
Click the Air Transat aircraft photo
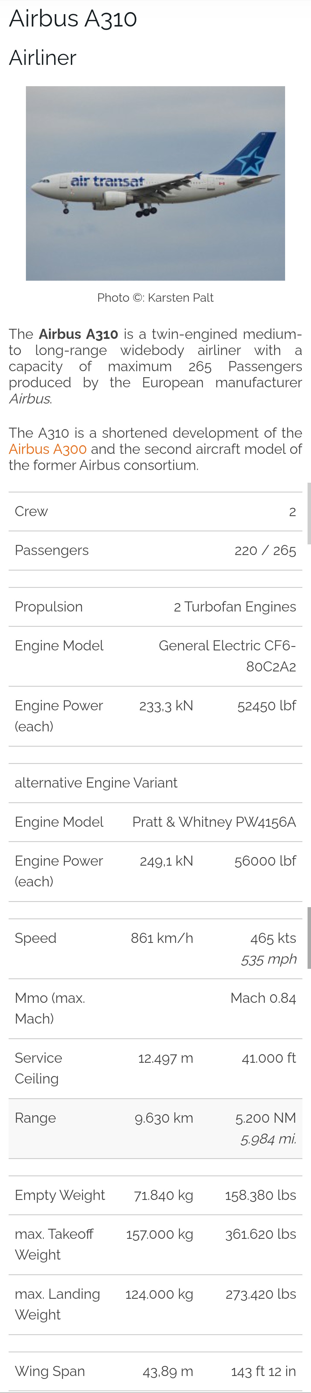click(155, 183)
